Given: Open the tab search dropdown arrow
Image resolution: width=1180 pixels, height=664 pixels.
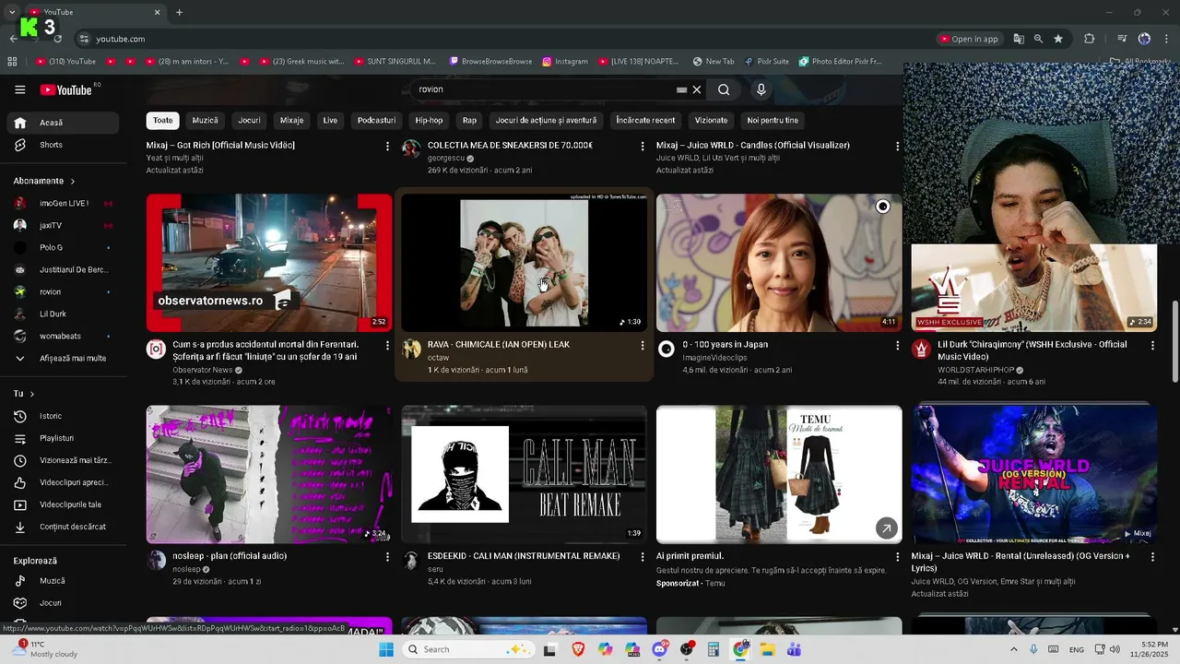Looking at the screenshot, I should click(x=12, y=12).
